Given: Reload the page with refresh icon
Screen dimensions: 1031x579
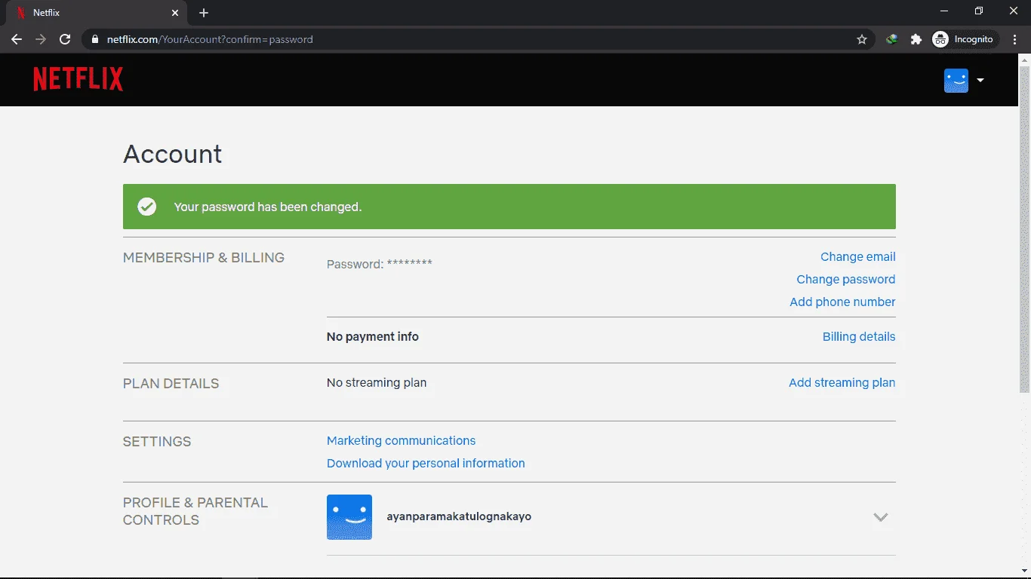Looking at the screenshot, I should tap(65, 39).
